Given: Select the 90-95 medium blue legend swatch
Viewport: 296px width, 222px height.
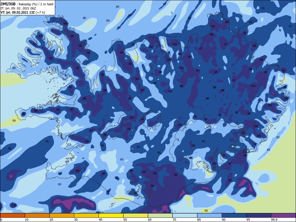Looking at the screenshot, I should pyautogui.click(x=234, y=215).
